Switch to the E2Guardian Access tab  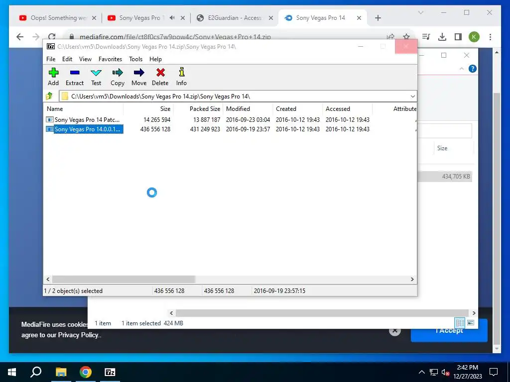pos(234,18)
